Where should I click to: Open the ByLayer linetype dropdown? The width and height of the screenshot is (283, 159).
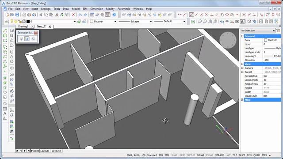[151, 22]
